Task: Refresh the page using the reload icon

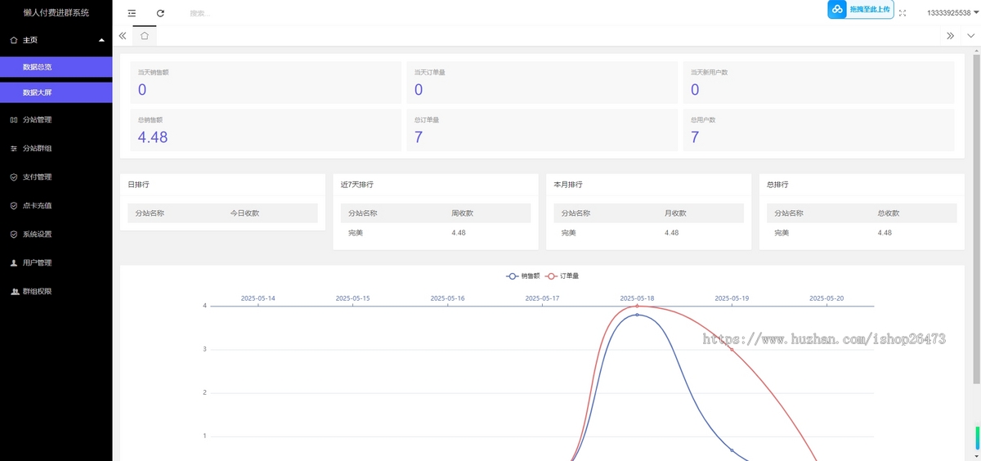Action: pyautogui.click(x=160, y=13)
